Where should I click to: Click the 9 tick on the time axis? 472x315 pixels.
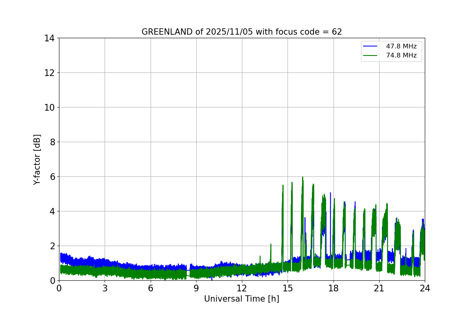point(196,288)
